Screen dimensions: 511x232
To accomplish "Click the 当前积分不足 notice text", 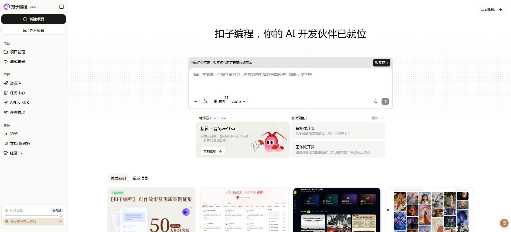I will pyautogui.click(x=221, y=63).
